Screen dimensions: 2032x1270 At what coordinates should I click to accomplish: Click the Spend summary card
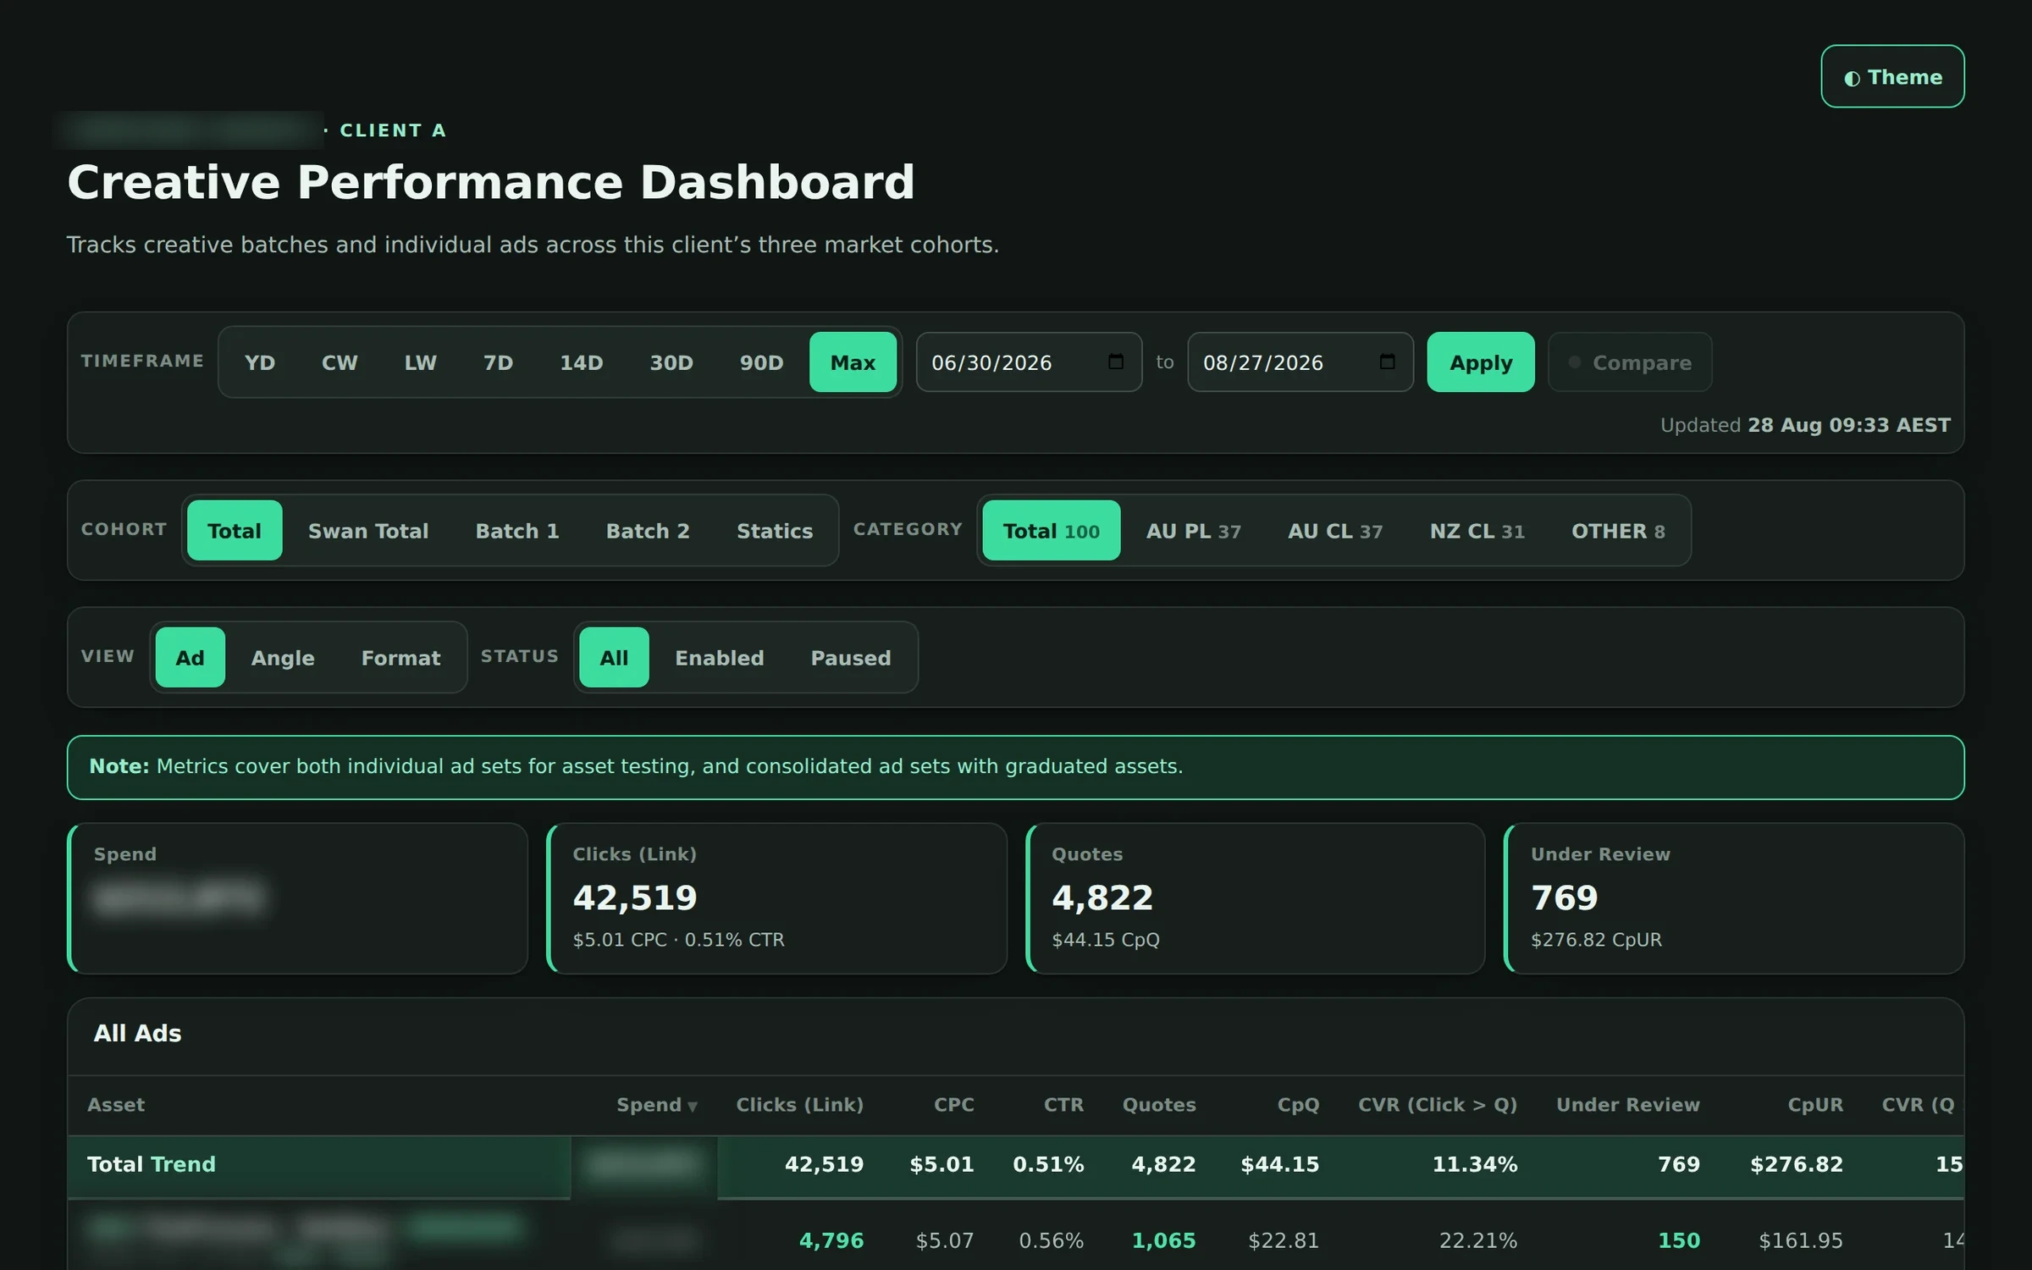coord(298,898)
